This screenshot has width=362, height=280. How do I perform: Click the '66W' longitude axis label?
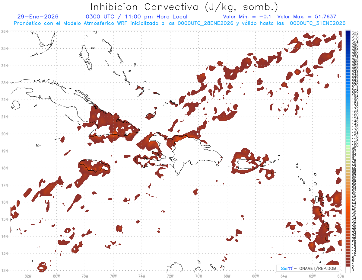256,275
